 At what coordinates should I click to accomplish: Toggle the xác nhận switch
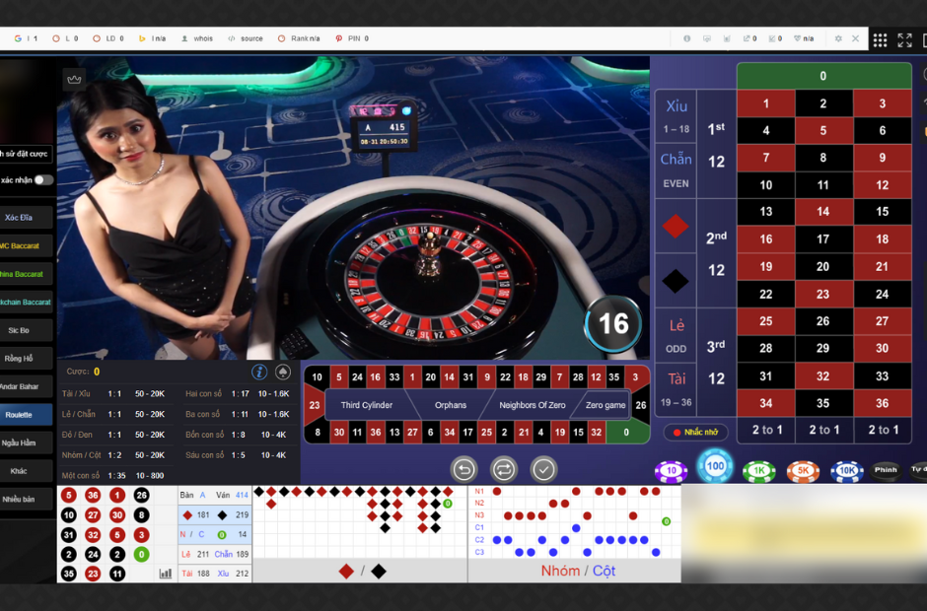click(43, 180)
